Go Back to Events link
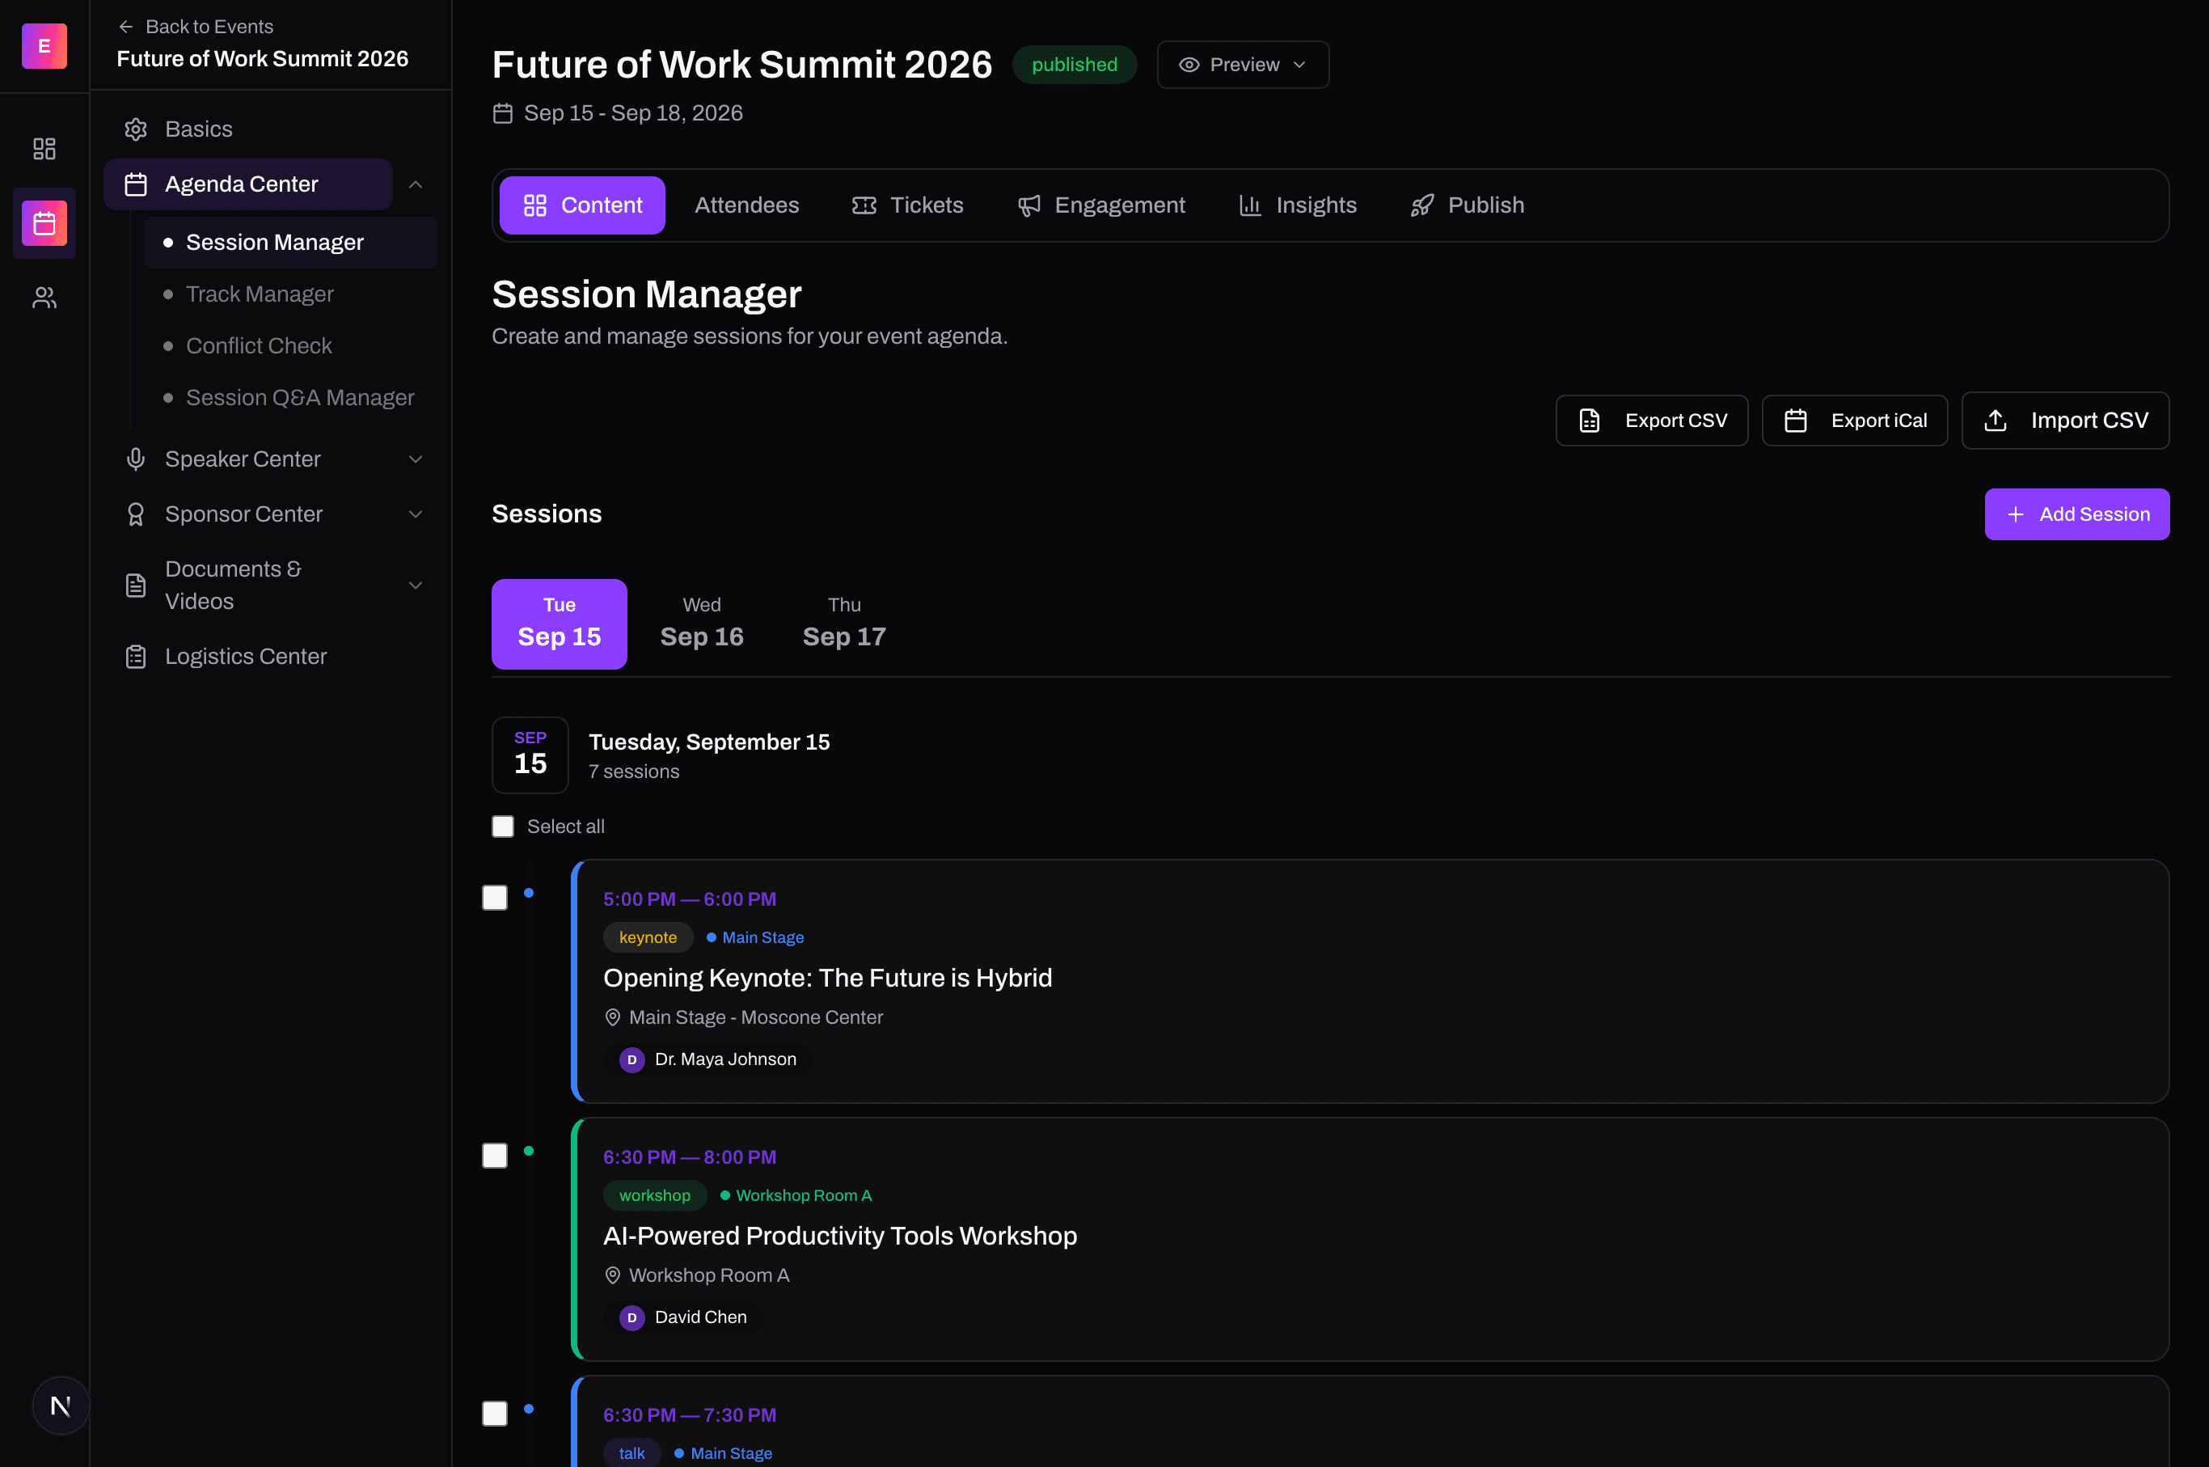 [x=196, y=26]
